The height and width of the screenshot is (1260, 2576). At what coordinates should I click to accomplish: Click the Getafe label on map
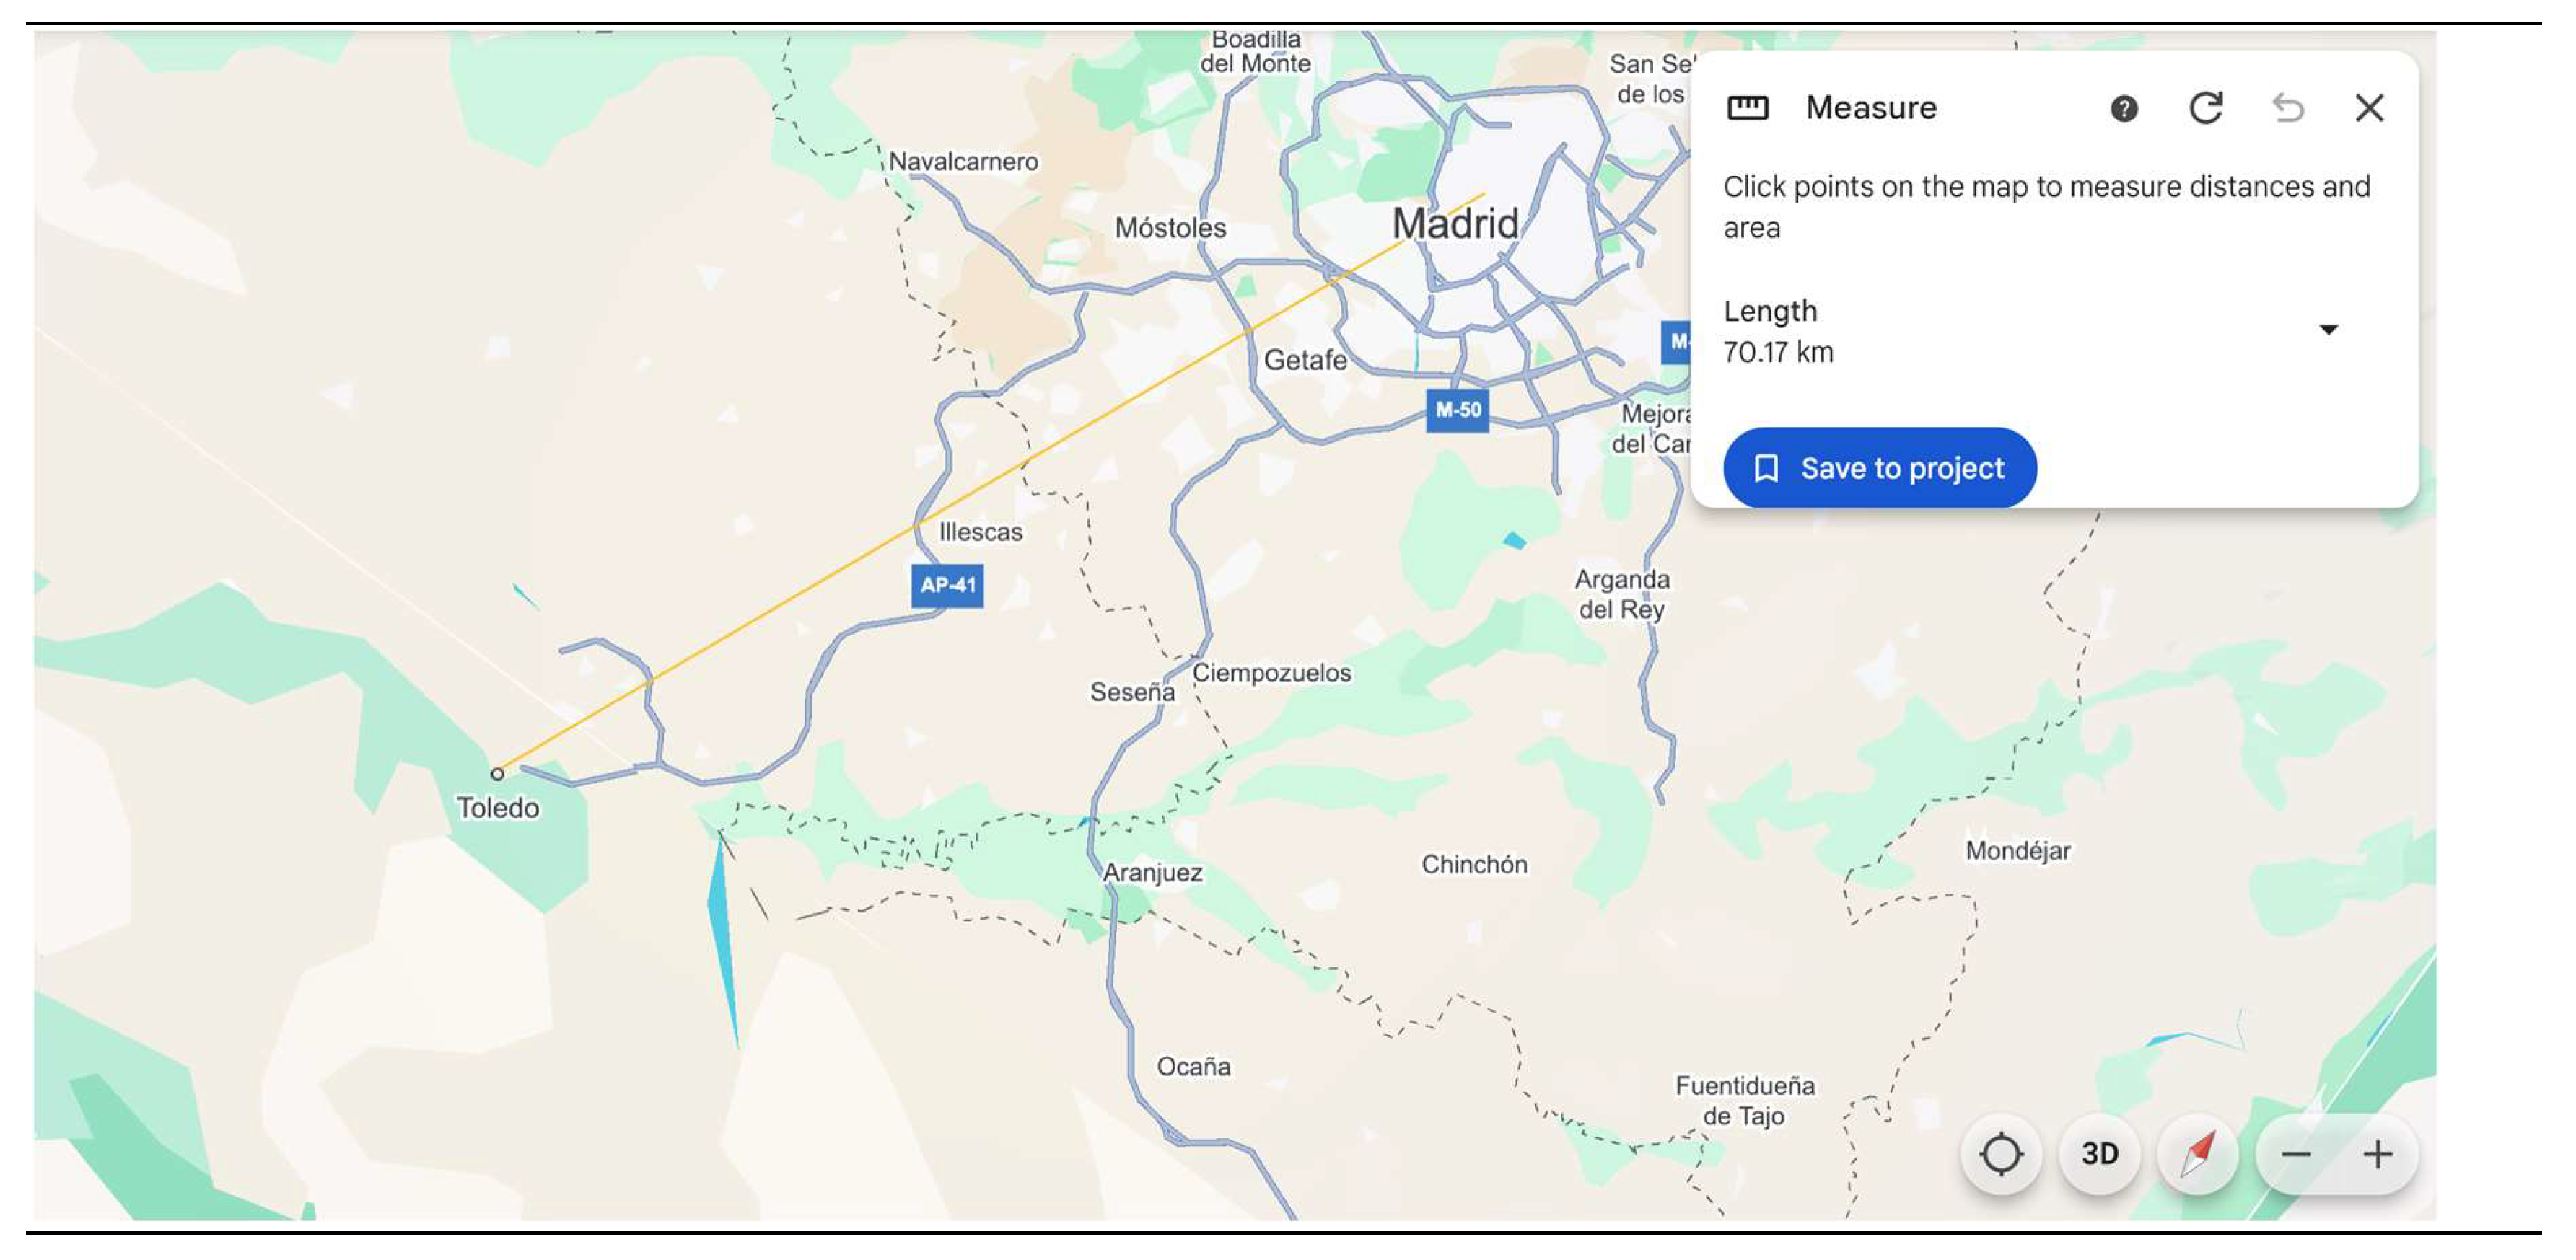[1305, 360]
